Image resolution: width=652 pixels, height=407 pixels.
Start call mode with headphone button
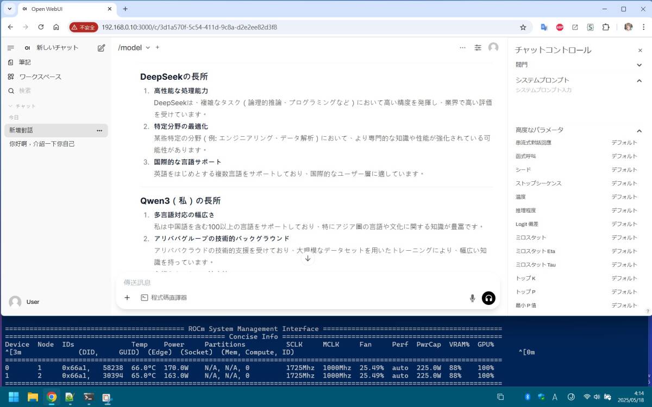point(488,298)
